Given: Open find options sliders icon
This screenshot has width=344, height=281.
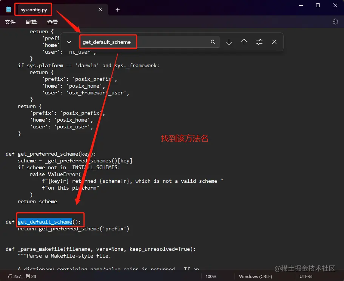Looking at the screenshot, I should click(x=259, y=42).
